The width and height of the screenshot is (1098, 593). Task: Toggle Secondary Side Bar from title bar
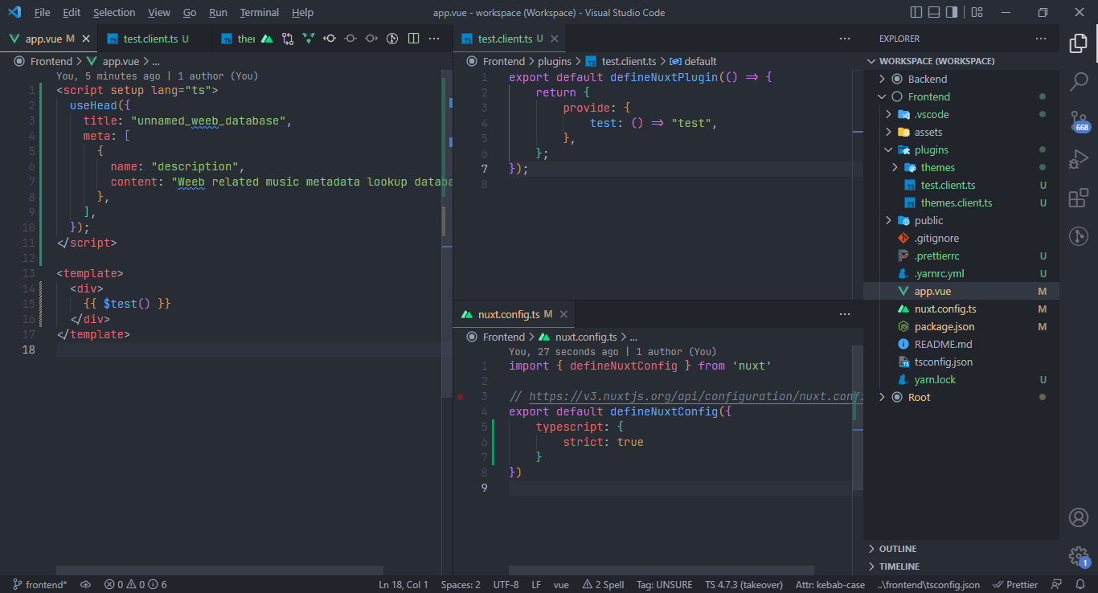pyautogui.click(x=952, y=12)
